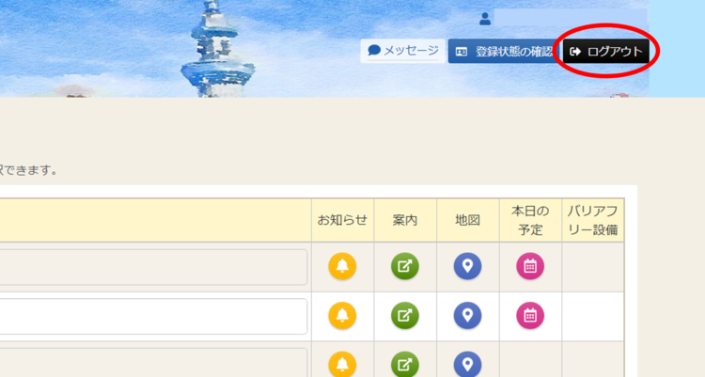
Task: Click the blue map pin in the second row
Action: [x=467, y=316]
